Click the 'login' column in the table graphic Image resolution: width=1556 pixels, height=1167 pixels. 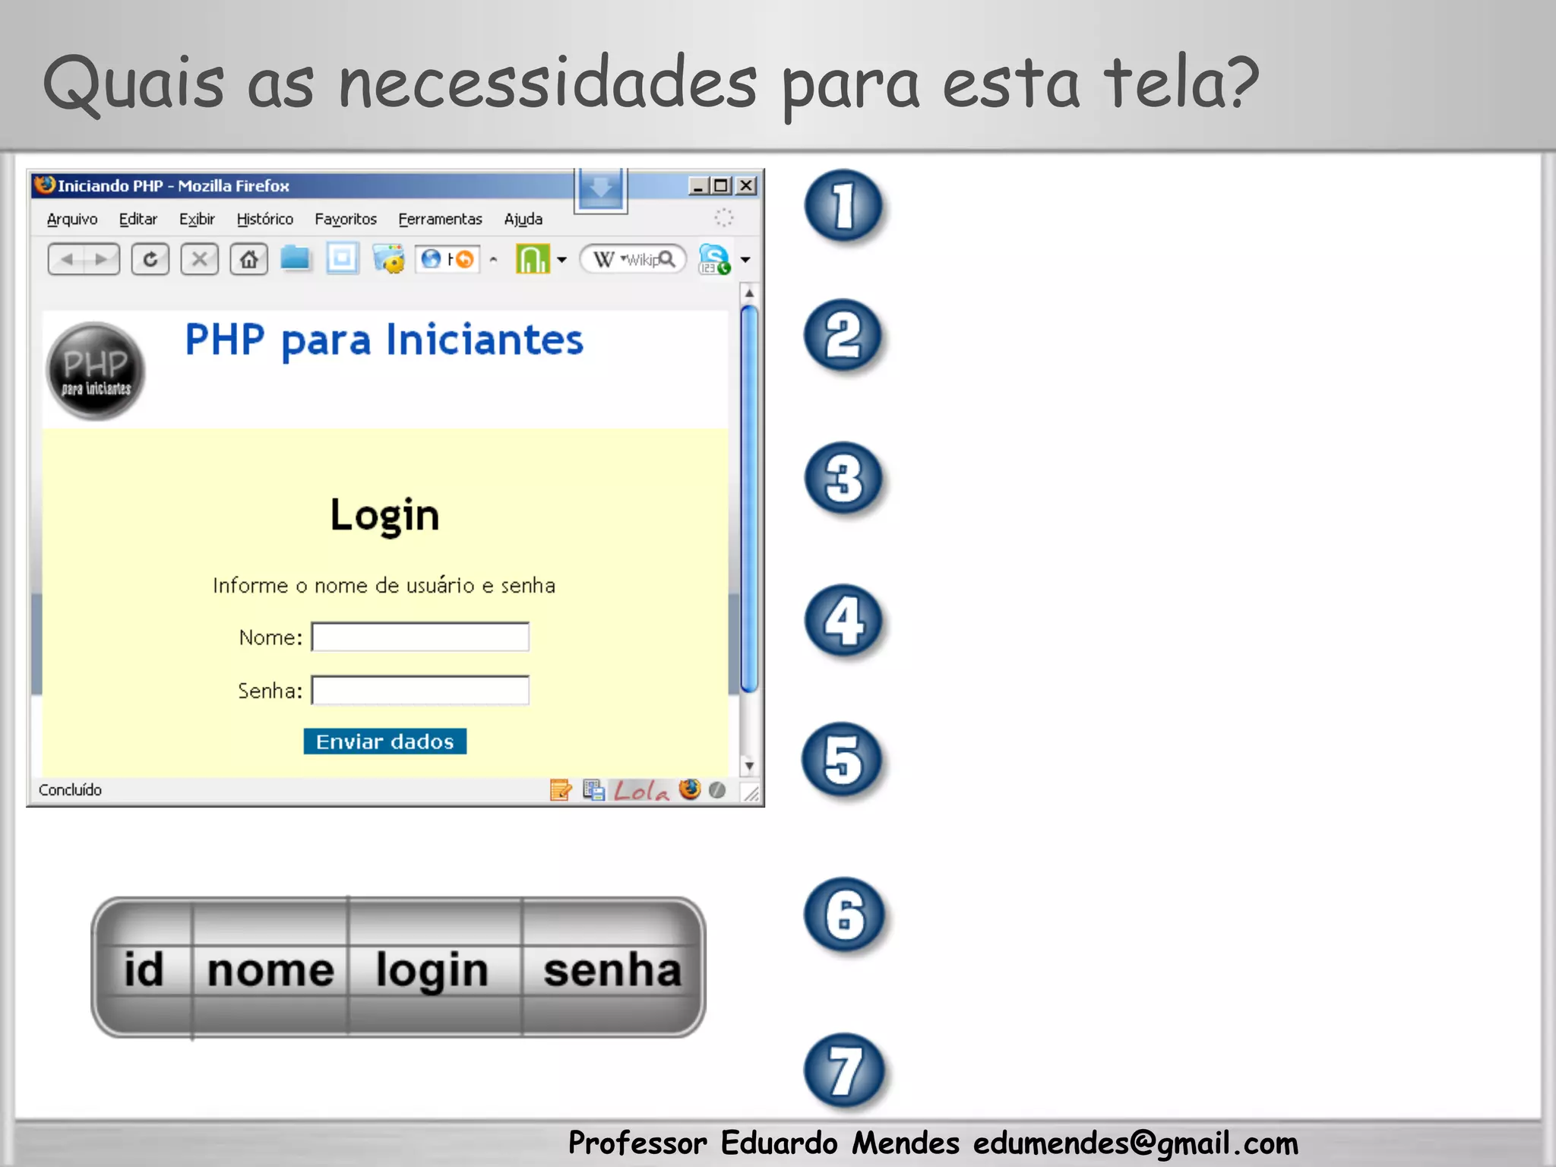coord(432,972)
